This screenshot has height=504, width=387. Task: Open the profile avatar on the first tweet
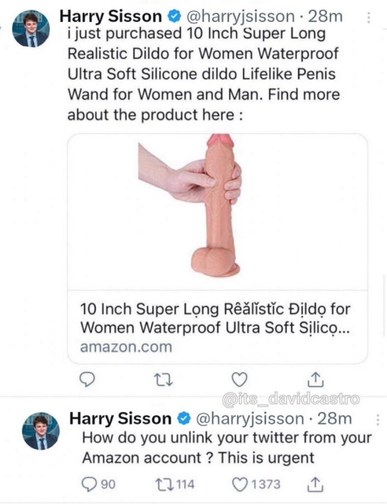[x=31, y=29]
